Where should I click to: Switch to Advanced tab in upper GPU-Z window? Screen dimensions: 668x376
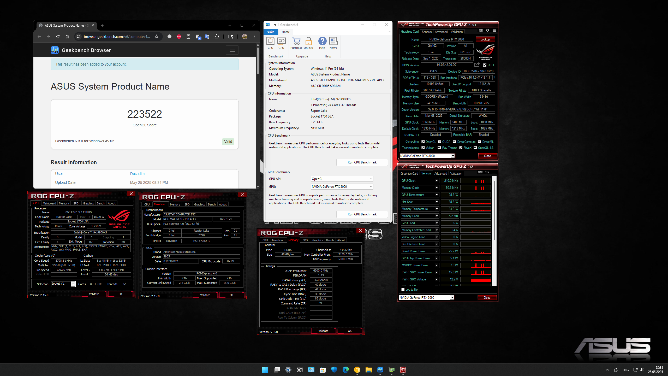coord(441,32)
